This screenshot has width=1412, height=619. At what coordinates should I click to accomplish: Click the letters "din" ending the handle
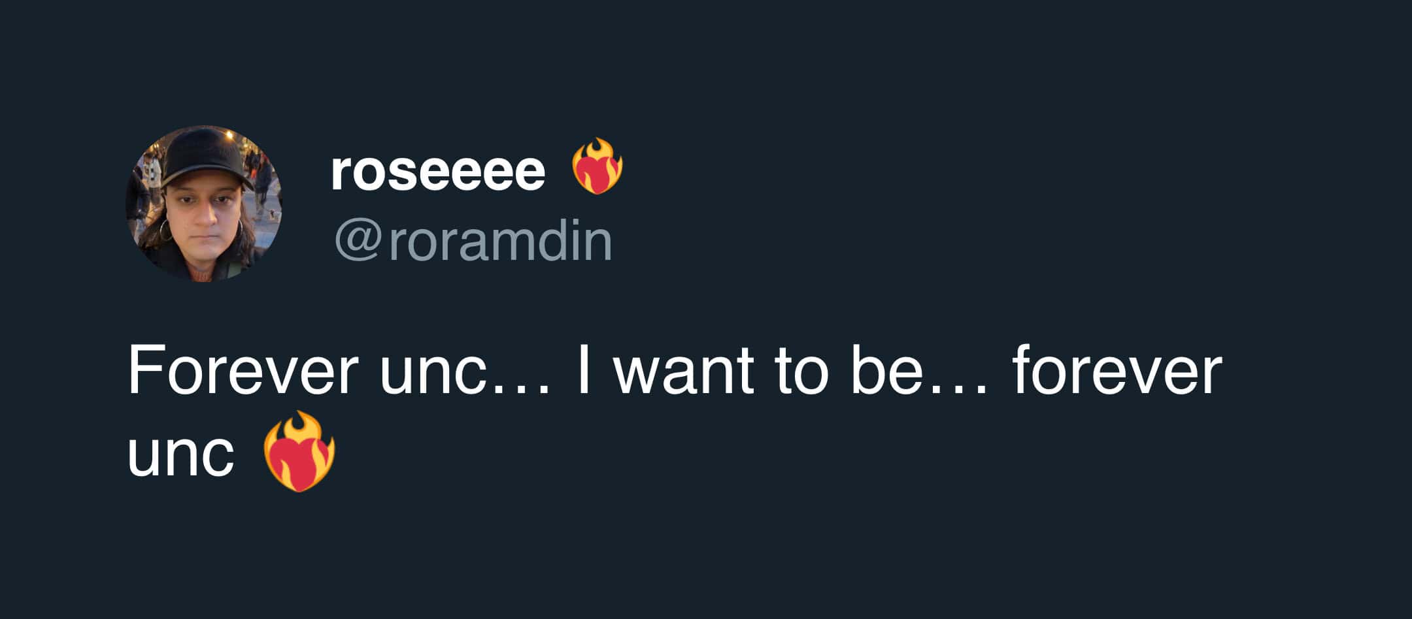pos(578,241)
